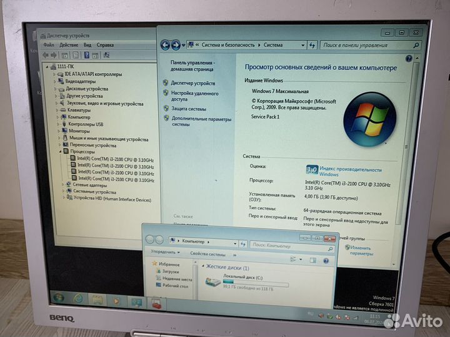This screenshot has height=337, width=450.
Task: Click search magnifier in control panel search
Action: [x=416, y=46]
